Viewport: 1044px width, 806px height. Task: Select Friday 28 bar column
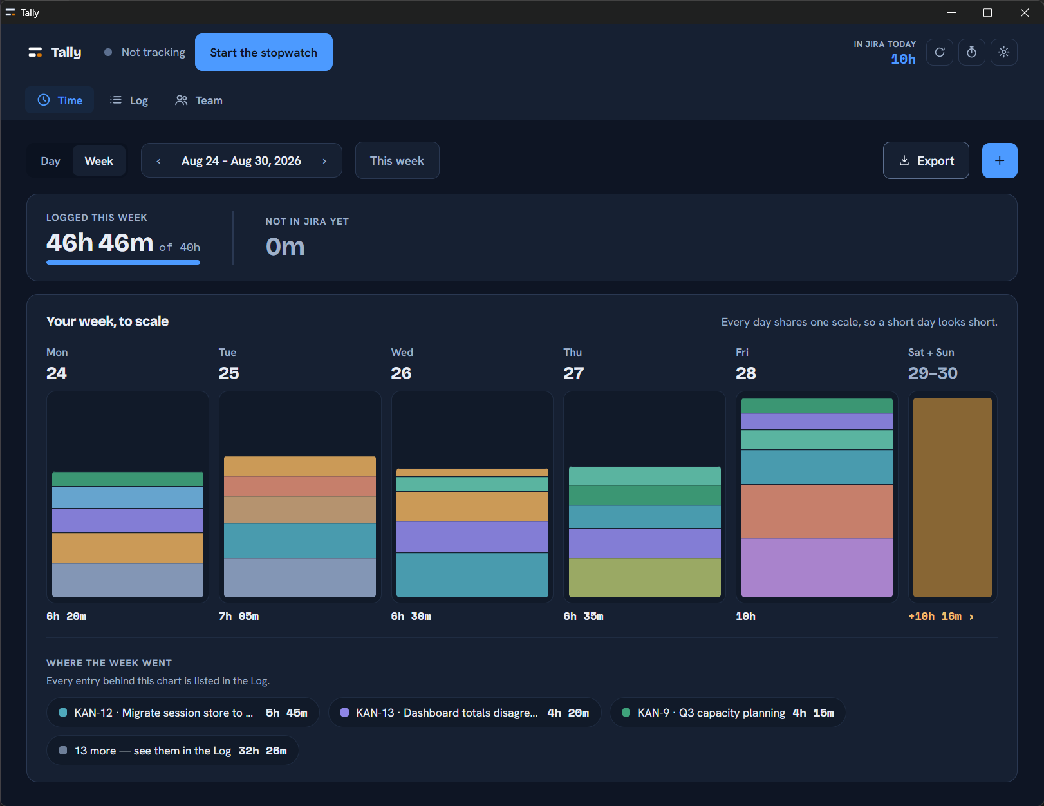click(817, 497)
